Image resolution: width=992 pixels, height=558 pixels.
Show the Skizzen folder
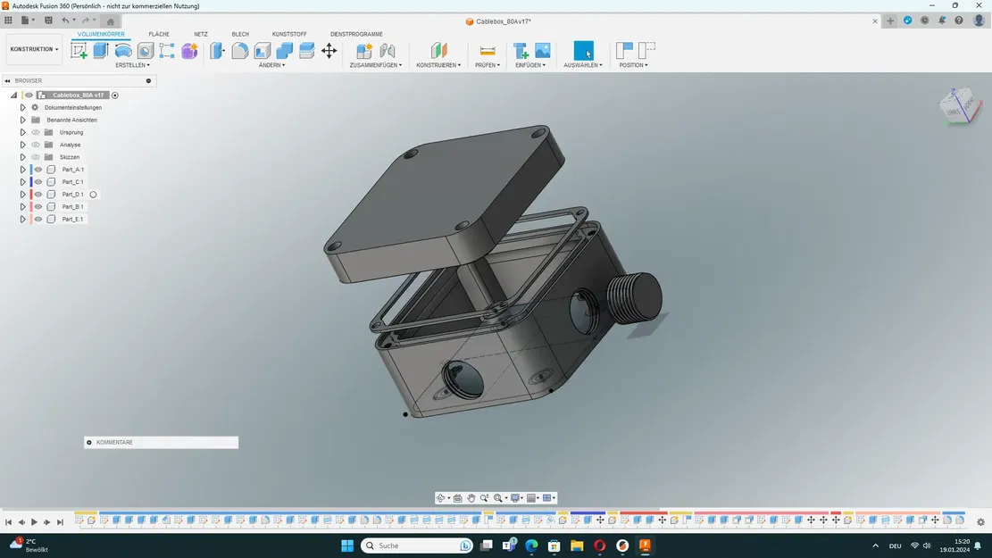point(35,157)
